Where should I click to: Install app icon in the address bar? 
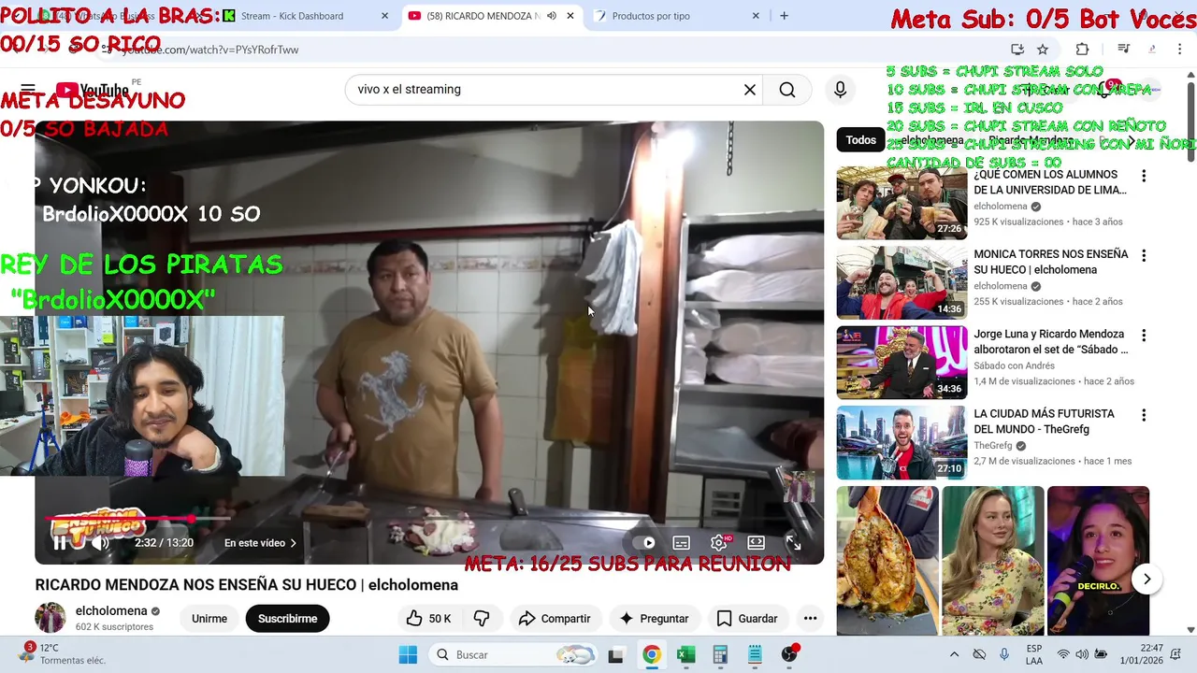point(1017,50)
